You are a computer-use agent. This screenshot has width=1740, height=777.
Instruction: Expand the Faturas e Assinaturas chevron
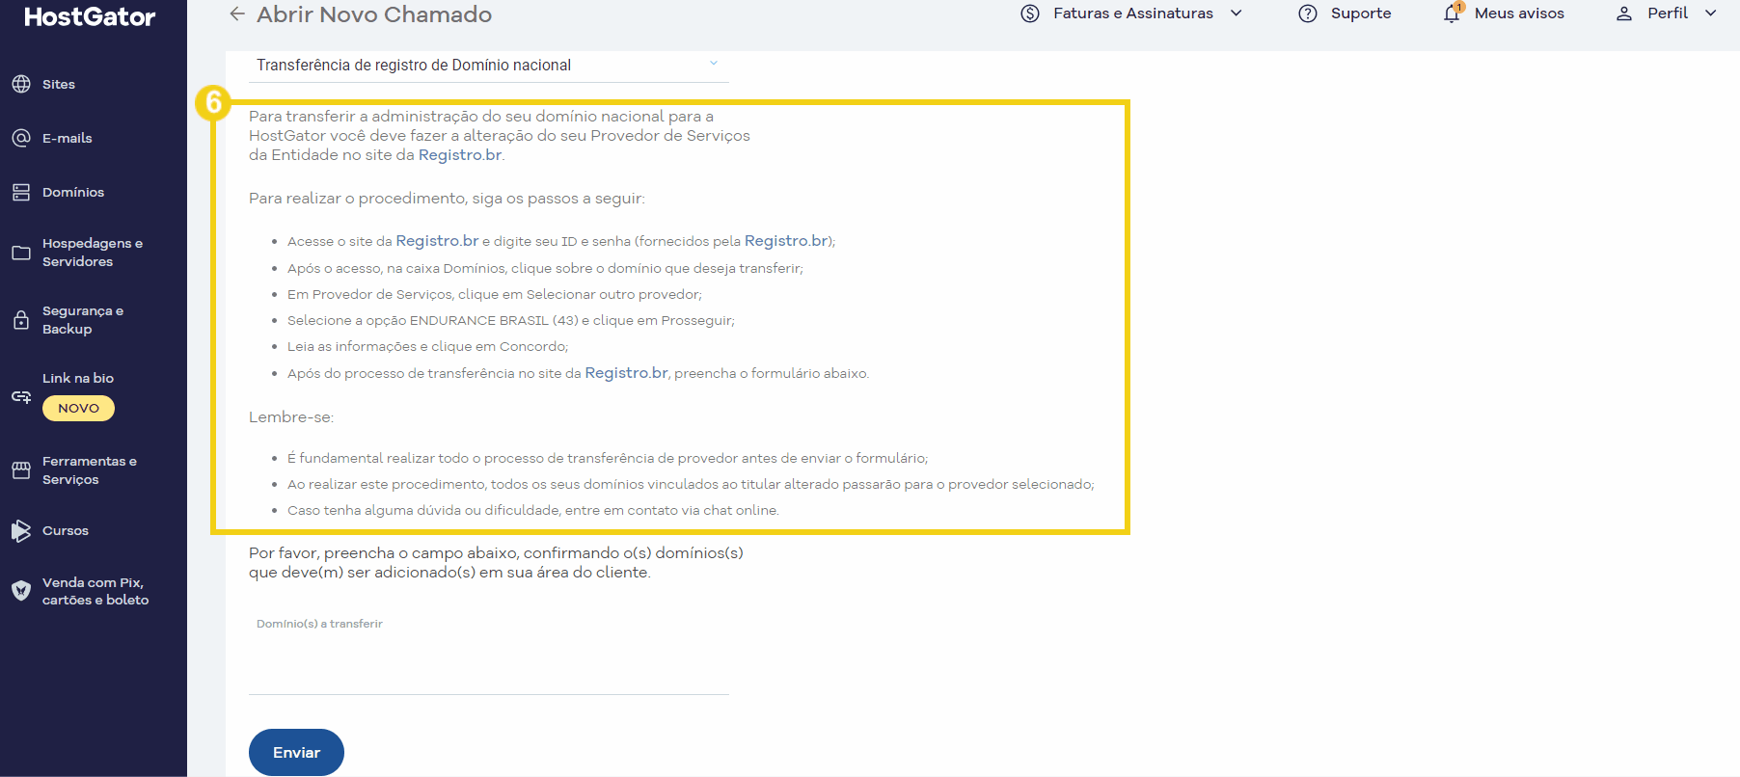pos(1237,13)
